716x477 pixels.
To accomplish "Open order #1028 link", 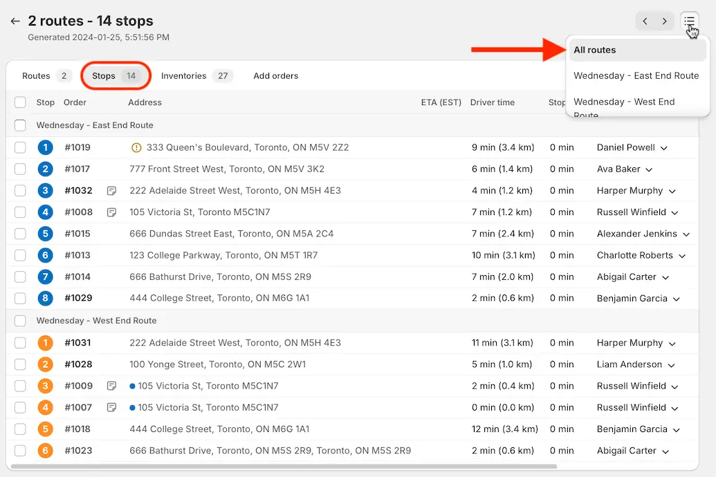I will click(79, 364).
